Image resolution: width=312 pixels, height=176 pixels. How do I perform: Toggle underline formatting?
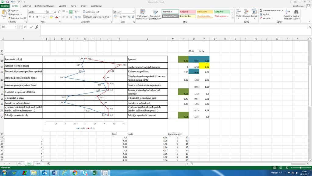pos(37,17)
